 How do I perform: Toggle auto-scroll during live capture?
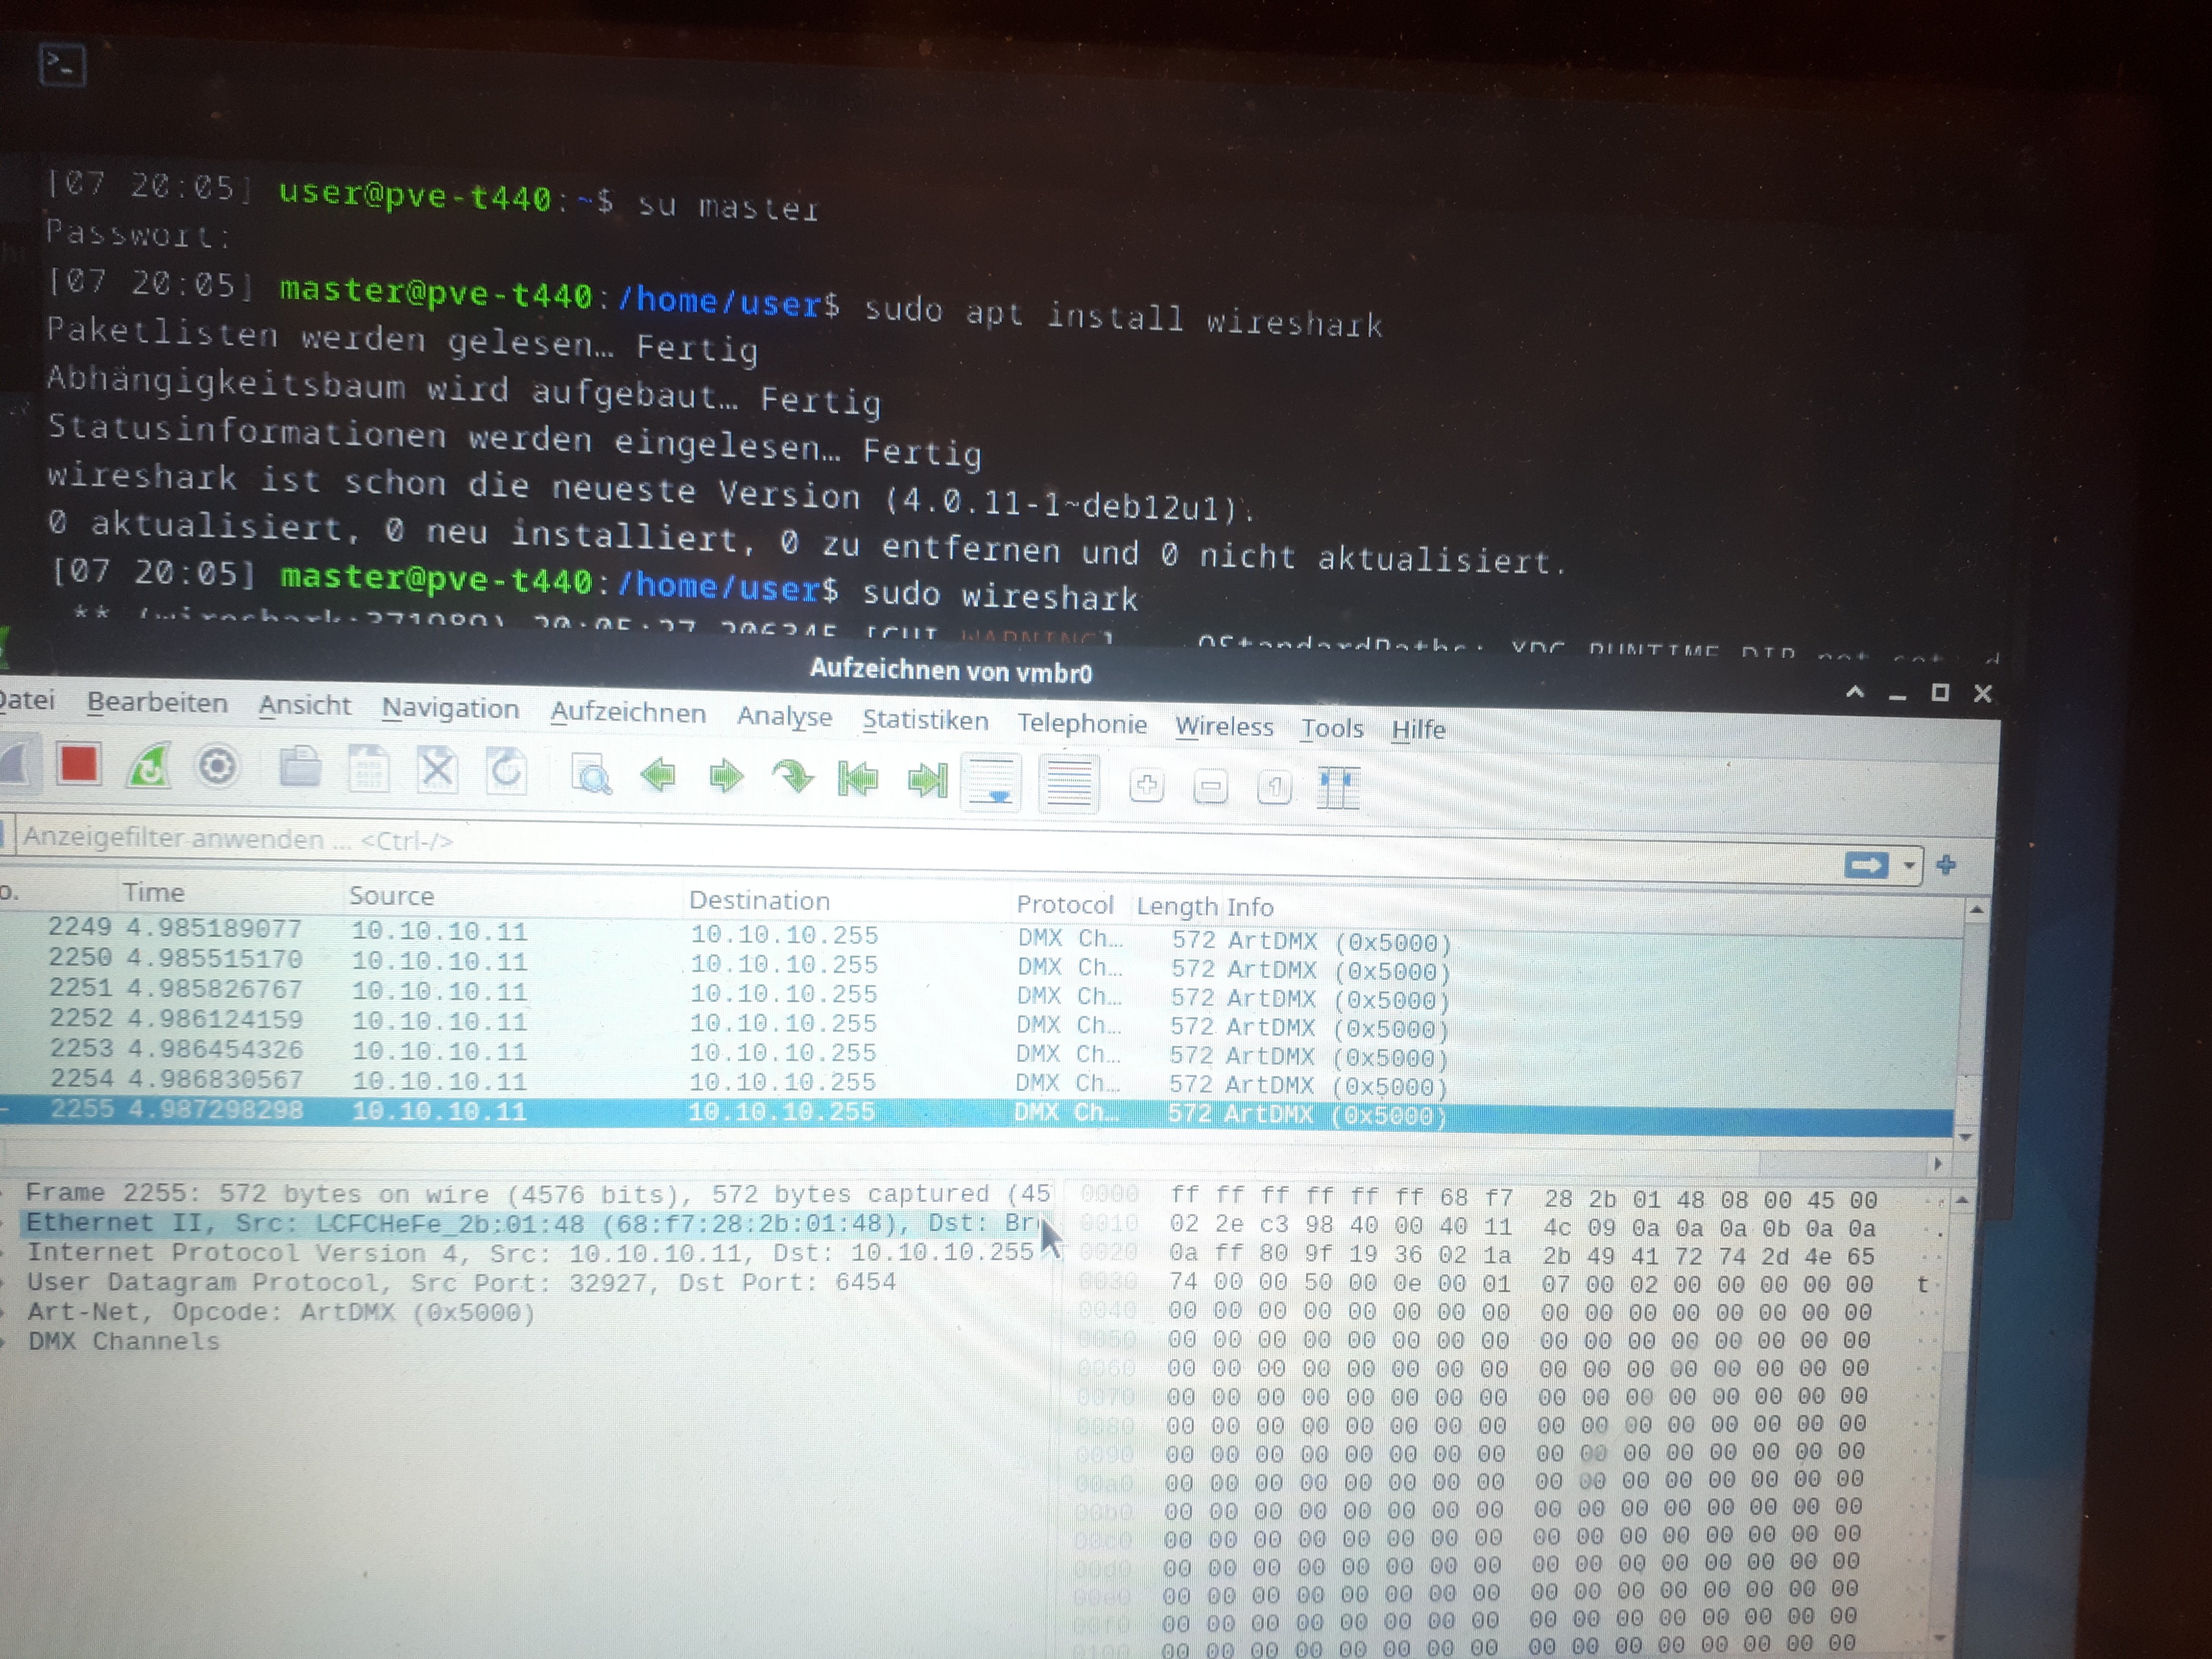click(x=991, y=782)
